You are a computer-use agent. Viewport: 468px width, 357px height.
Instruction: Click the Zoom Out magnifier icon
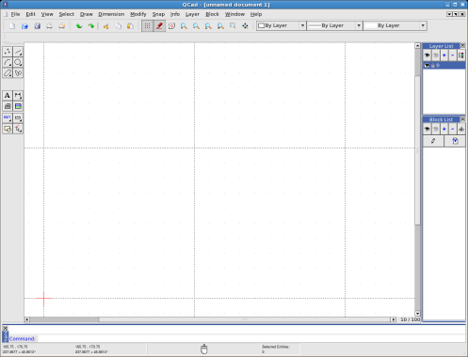click(x=196, y=26)
